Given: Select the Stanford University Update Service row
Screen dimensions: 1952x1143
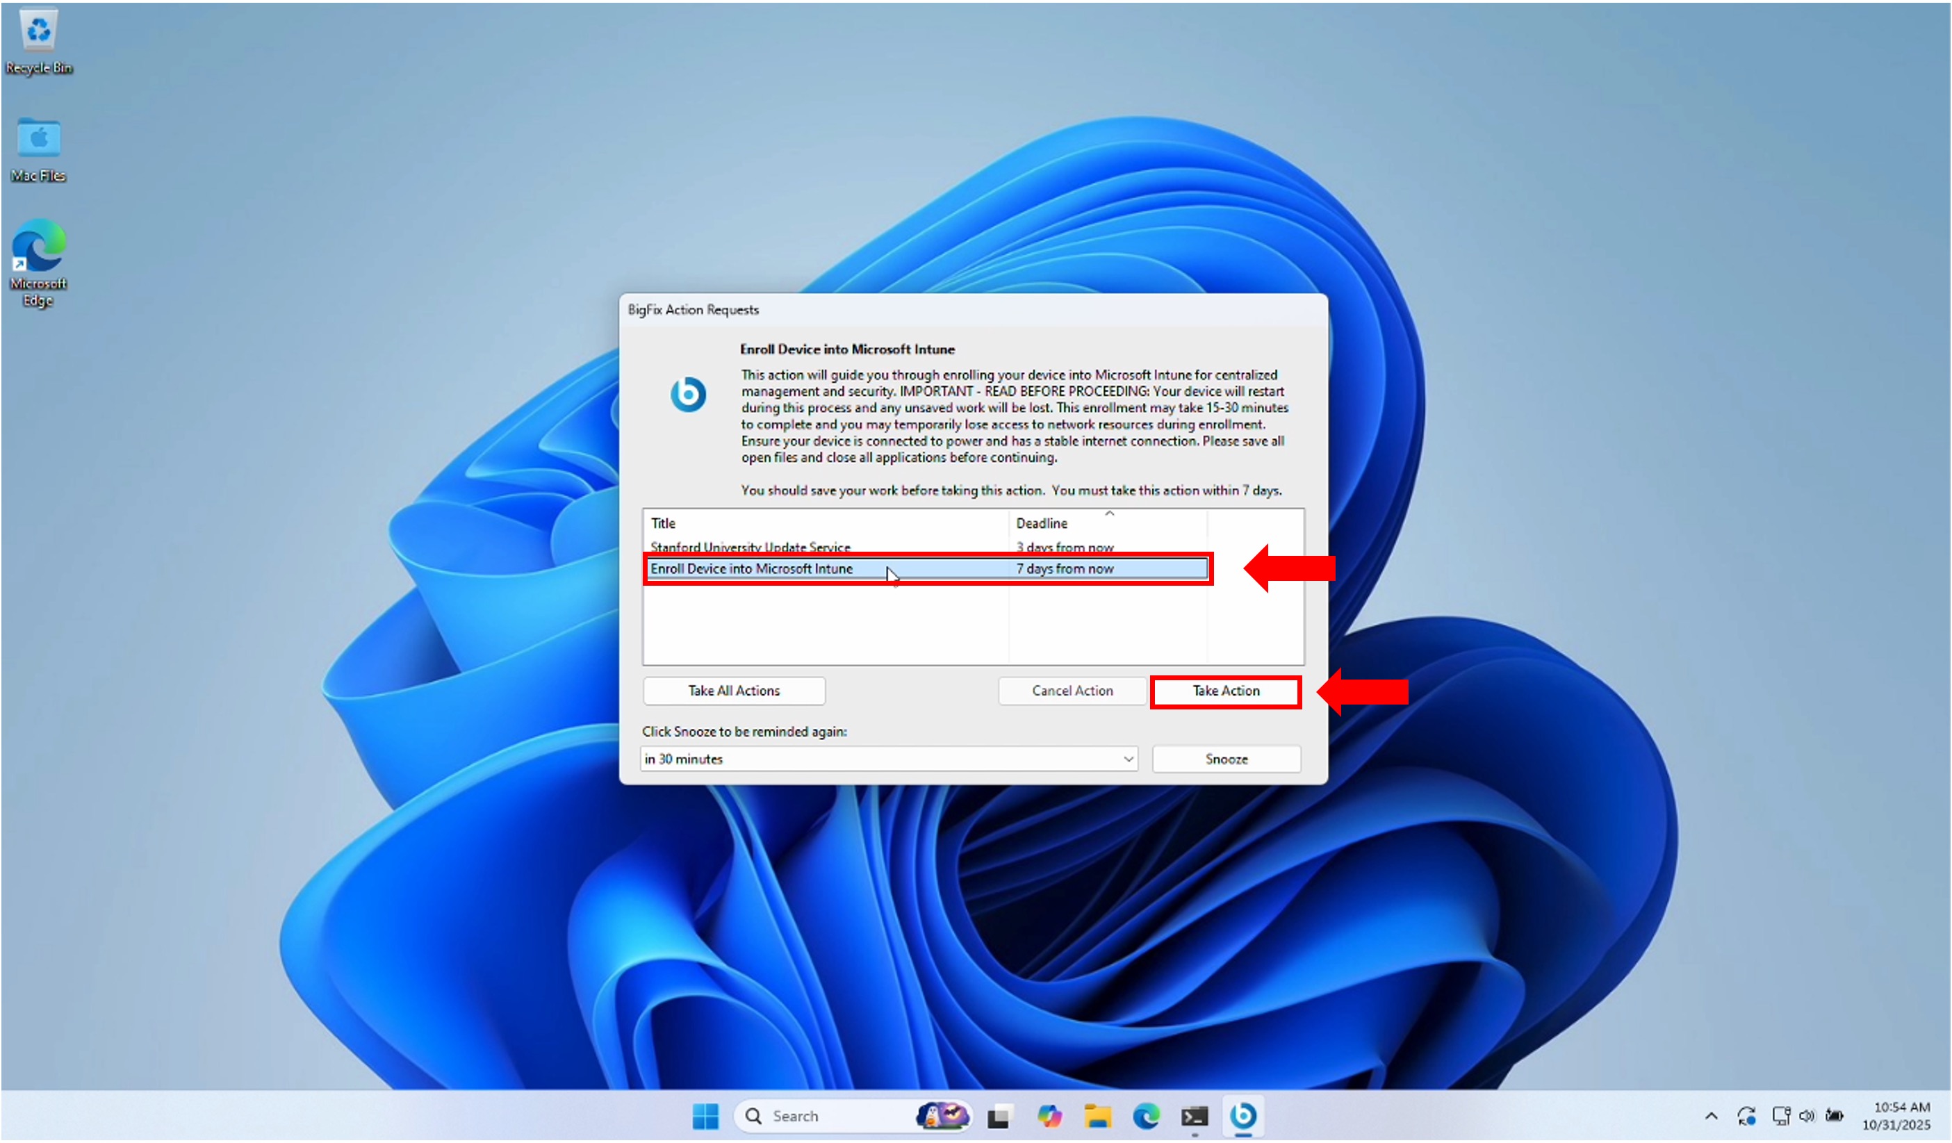Looking at the screenshot, I should tap(775, 548).
